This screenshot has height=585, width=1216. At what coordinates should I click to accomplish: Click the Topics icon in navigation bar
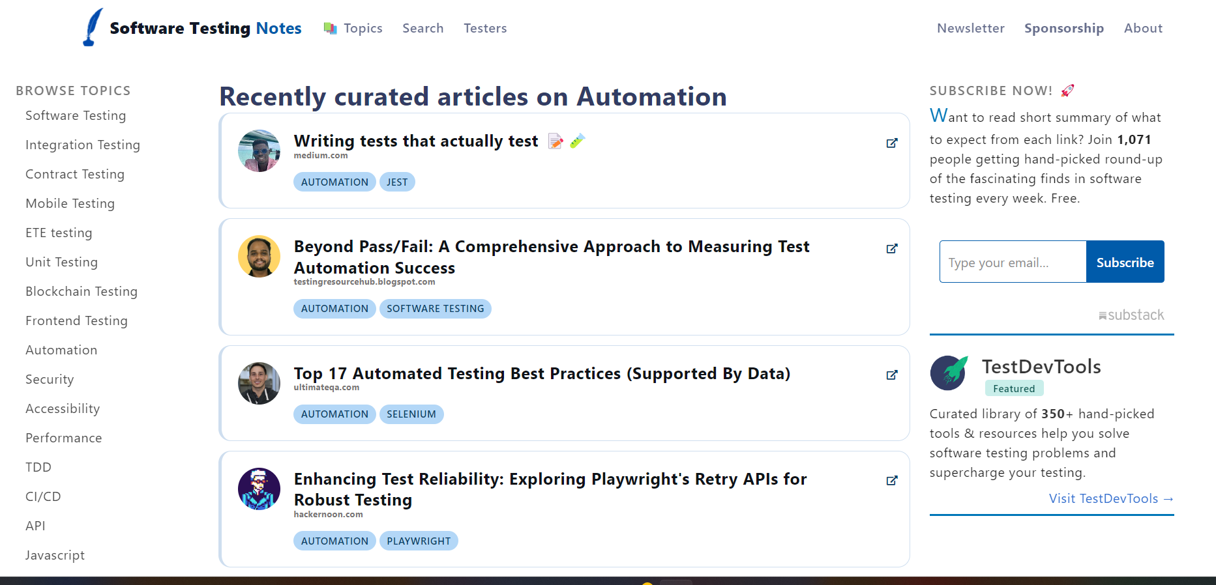tap(331, 28)
